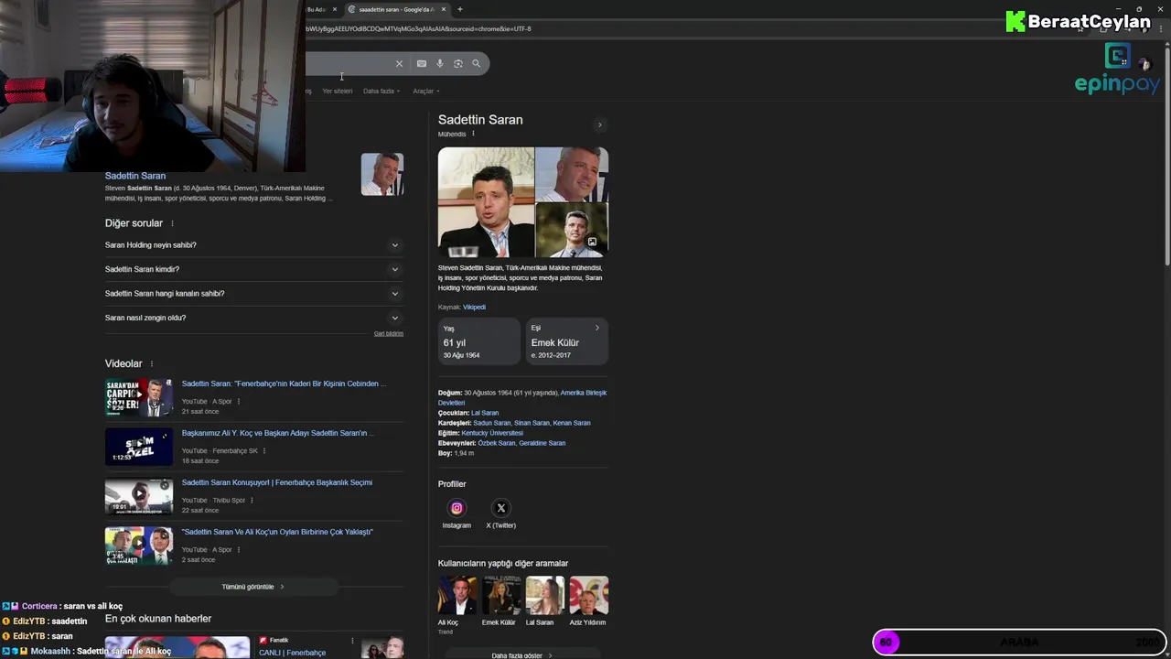Screen dimensions: 1171x659
Task: Open video 'Oyları Birbirine Çok Yaklaştı' title
Action: (277, 532)
